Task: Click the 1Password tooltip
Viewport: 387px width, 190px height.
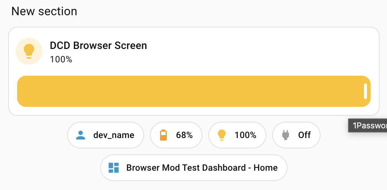Action: pos(368,125)
